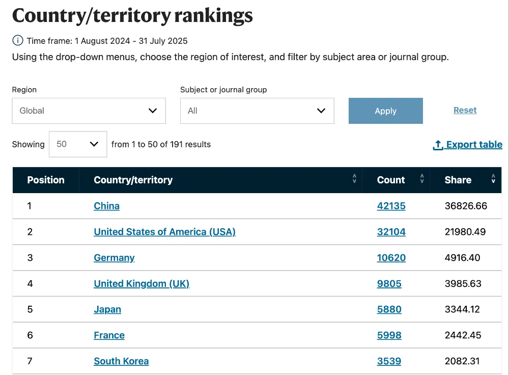The height and width of the screenshot is (375, 509).
Task: Visit the Germany country page
Action: tap(114, 258)
